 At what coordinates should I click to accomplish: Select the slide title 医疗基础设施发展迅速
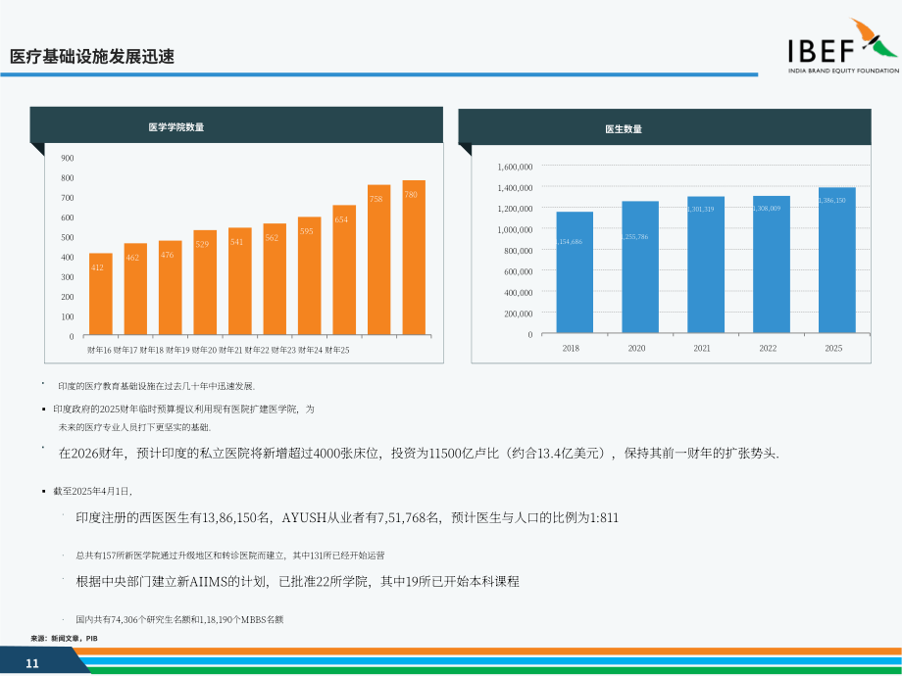92,57
